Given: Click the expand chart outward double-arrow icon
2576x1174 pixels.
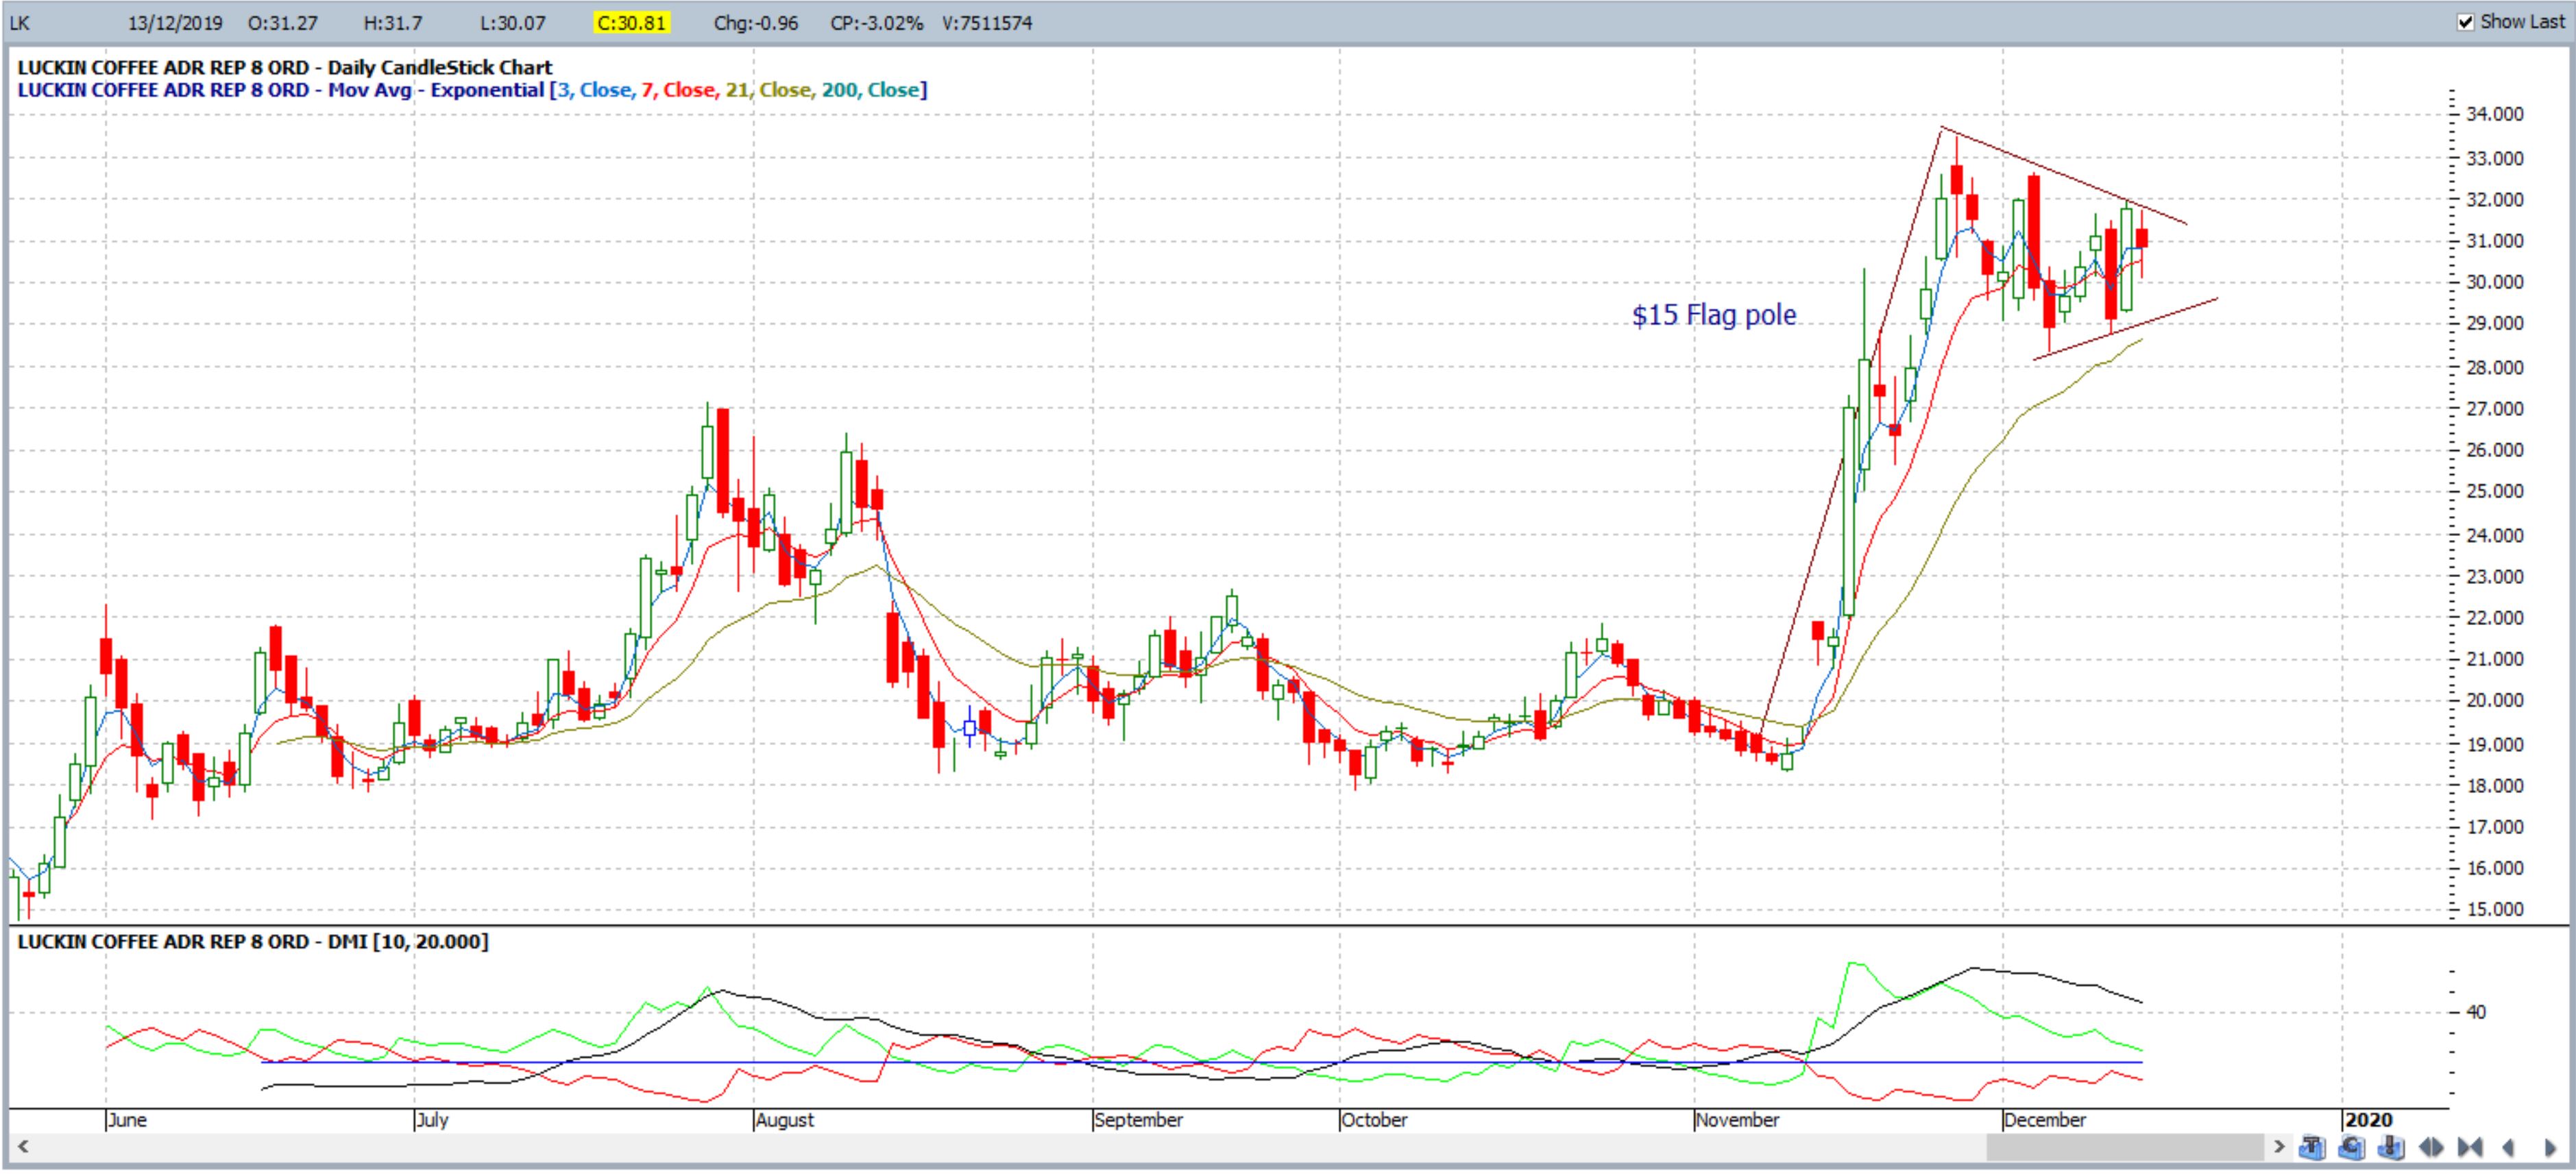Looking at the screenshot, I should coord(2431,1148).
